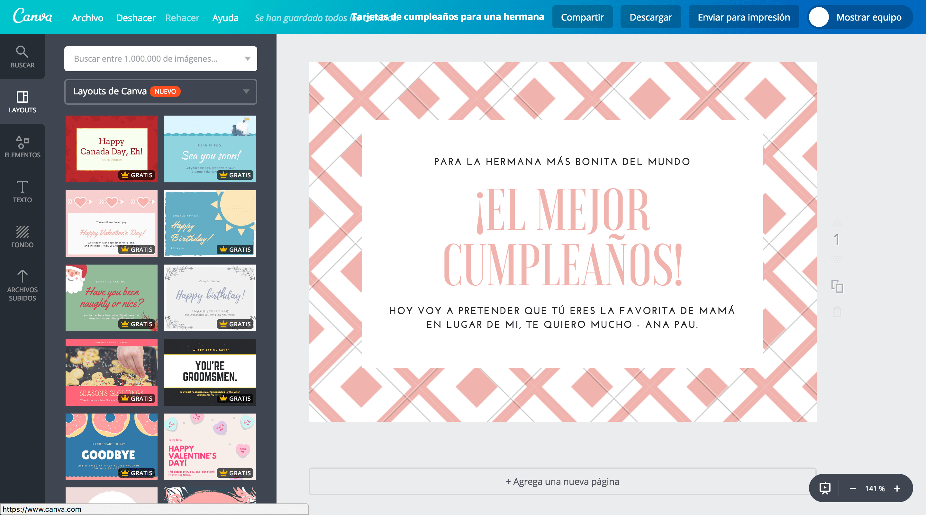
Task: Zoom in with the plus icon
Action: [897, 488]
